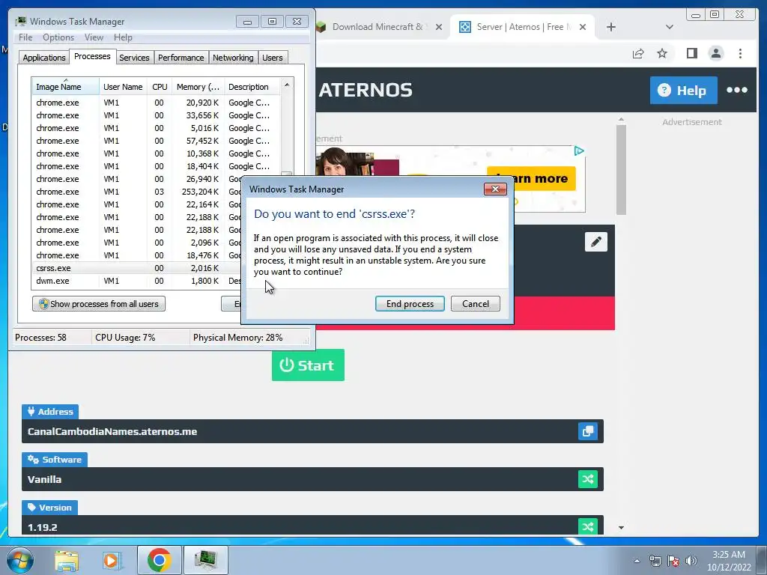767x575 pixels.
Task: Switch to the Networking tab
Action: [233, 58]
